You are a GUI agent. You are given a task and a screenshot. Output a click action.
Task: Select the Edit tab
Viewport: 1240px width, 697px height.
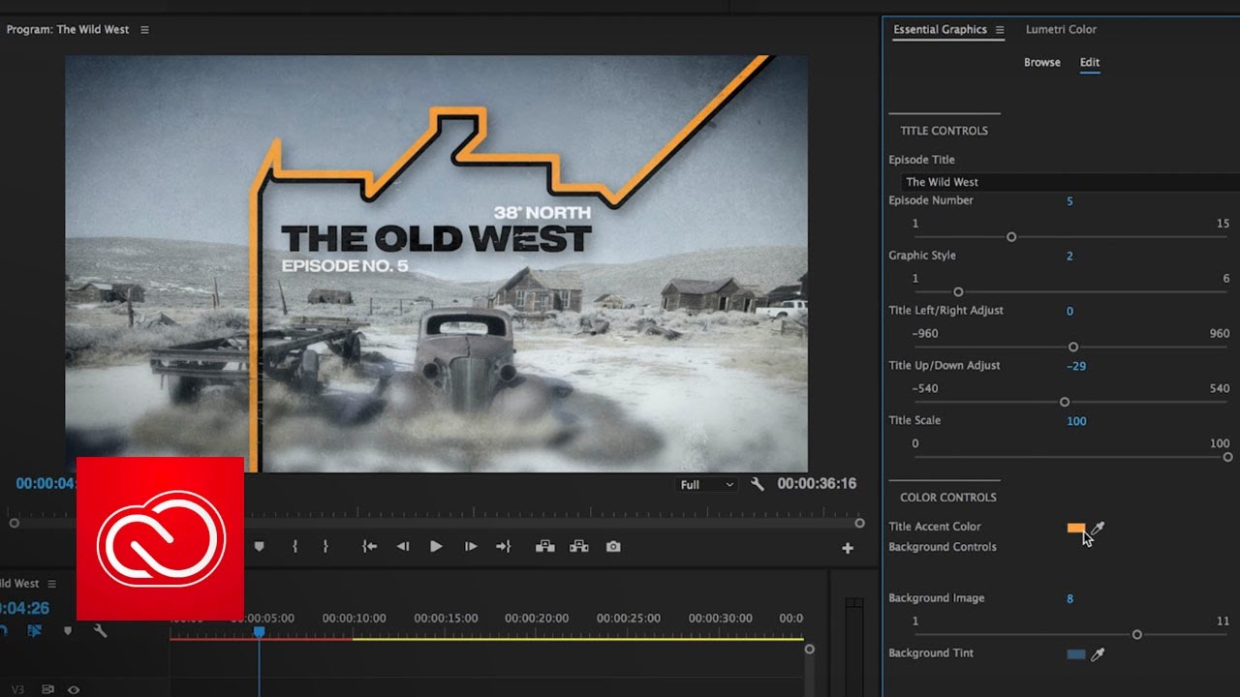click(x=1090, y=63)
